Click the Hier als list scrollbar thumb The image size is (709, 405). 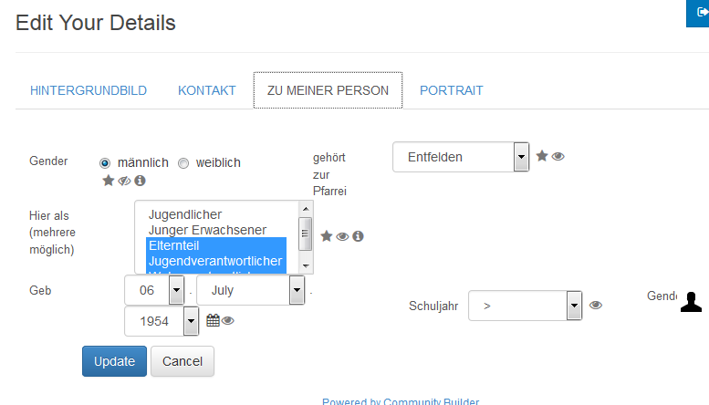(305, 234)
